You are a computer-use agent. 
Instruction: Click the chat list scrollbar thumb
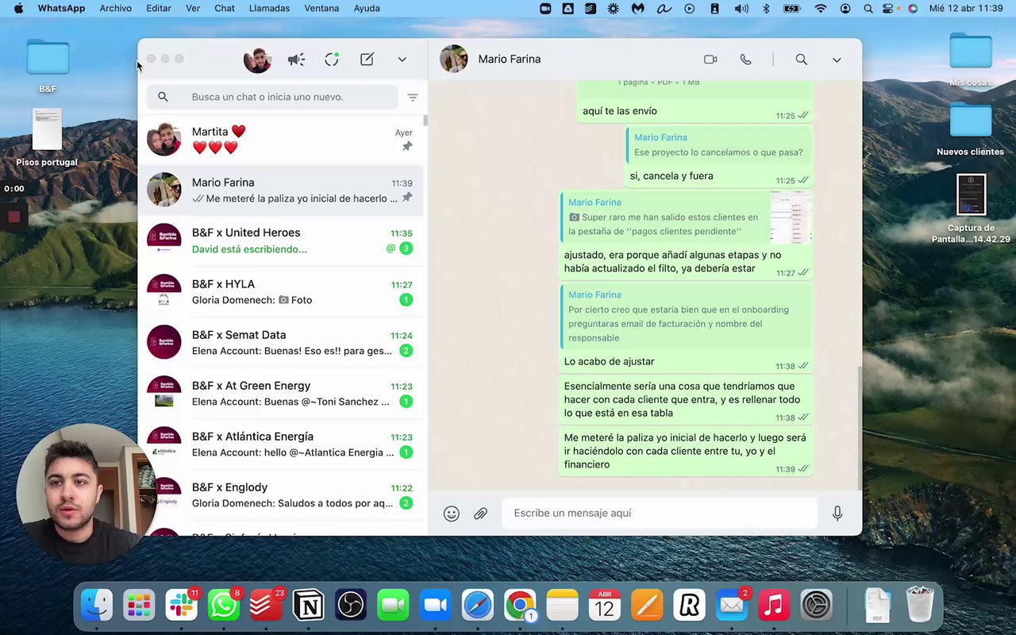click(x=425, y=121)
